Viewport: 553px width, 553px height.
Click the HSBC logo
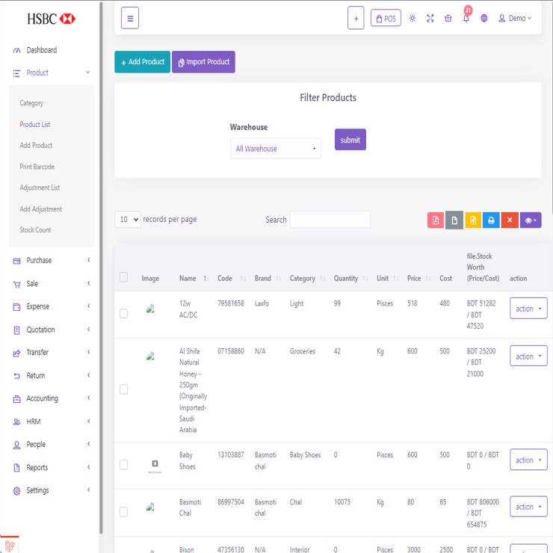point(51,19)
